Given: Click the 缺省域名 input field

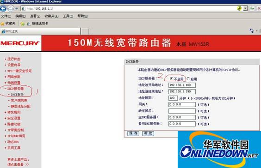Looking at the screenshot, I should [182, 111].
